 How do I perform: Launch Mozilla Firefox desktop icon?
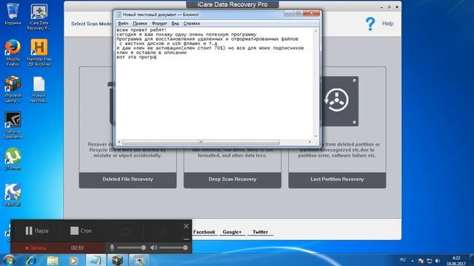pos(13,52)
